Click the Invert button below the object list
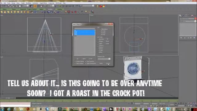This screenshot has width=197, height=111. point(91,59)
